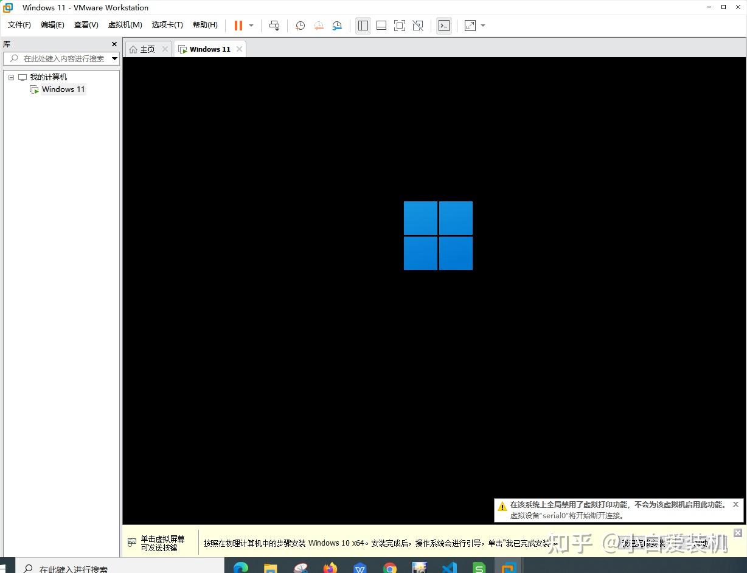747x573 pixels.
Task: Send Ctrl+Alt+Del to the guest
Action: coord(274,25)
